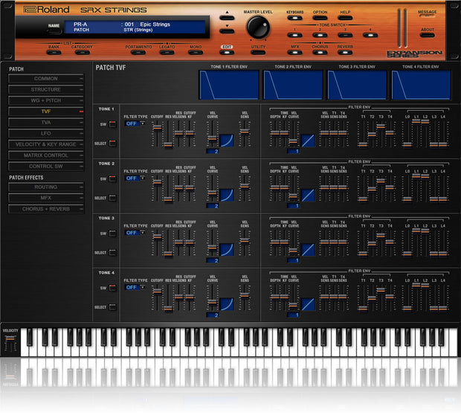Open the Tone 1 velocity curve graph
This screenshot has height=415, width=461.
pos(227,141)
